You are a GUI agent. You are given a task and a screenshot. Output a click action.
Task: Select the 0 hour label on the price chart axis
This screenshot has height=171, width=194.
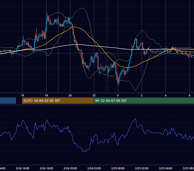click(118, 95)
